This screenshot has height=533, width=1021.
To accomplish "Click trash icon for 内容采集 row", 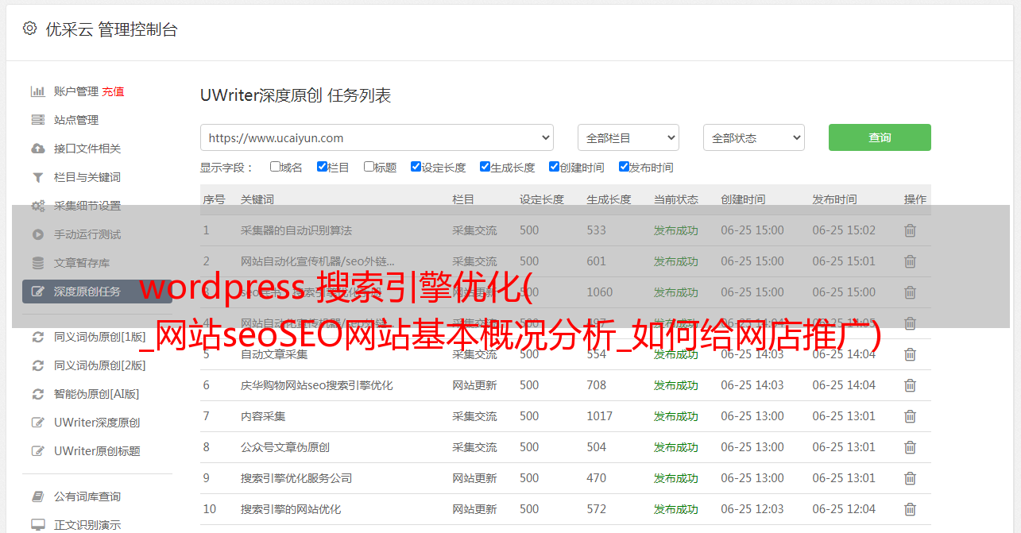I will (x=910, y=416).
